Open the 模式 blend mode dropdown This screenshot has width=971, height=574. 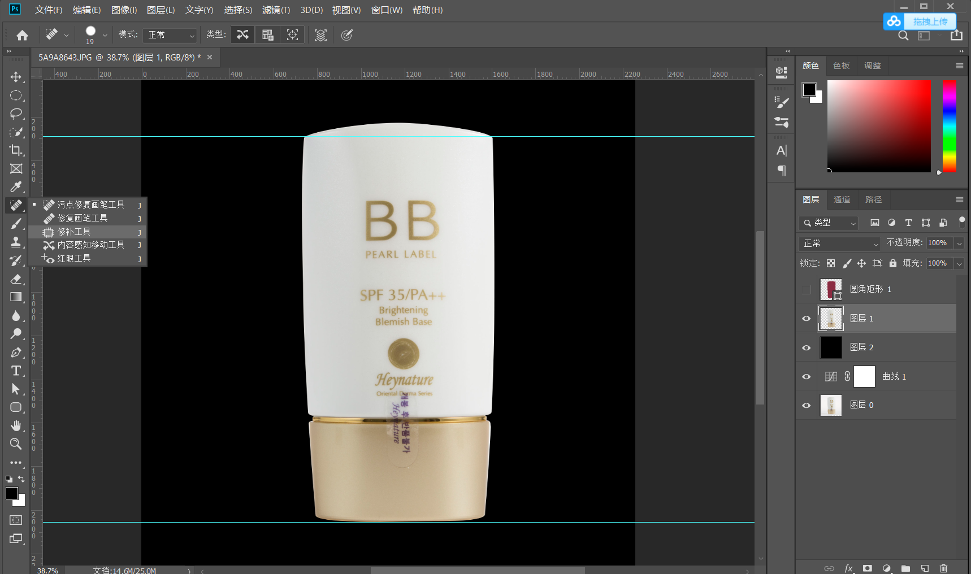pos(170,35)
